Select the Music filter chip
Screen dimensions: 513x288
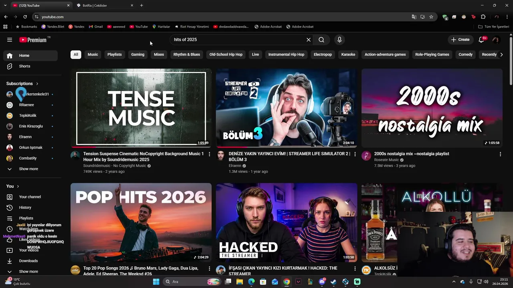[93, 54]
